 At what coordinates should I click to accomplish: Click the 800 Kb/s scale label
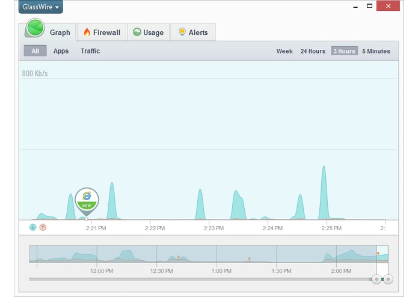[35, 73]
